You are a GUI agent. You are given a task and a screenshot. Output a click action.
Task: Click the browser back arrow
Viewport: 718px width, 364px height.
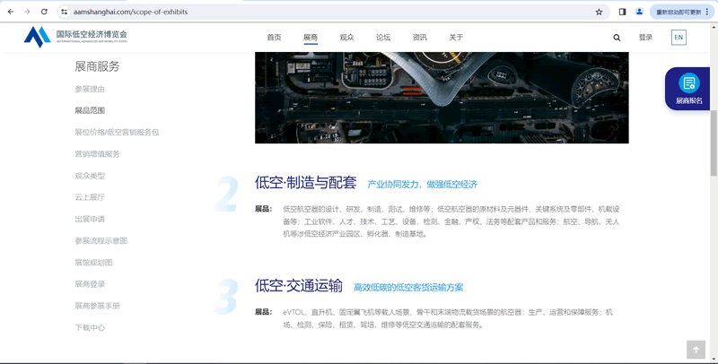click(10, 12)
